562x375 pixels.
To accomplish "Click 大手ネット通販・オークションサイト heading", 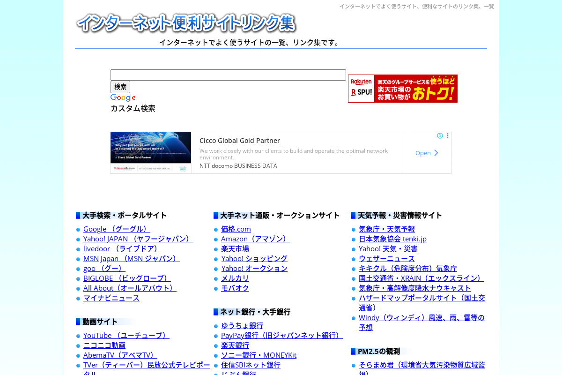I will [x=280, y=216].
